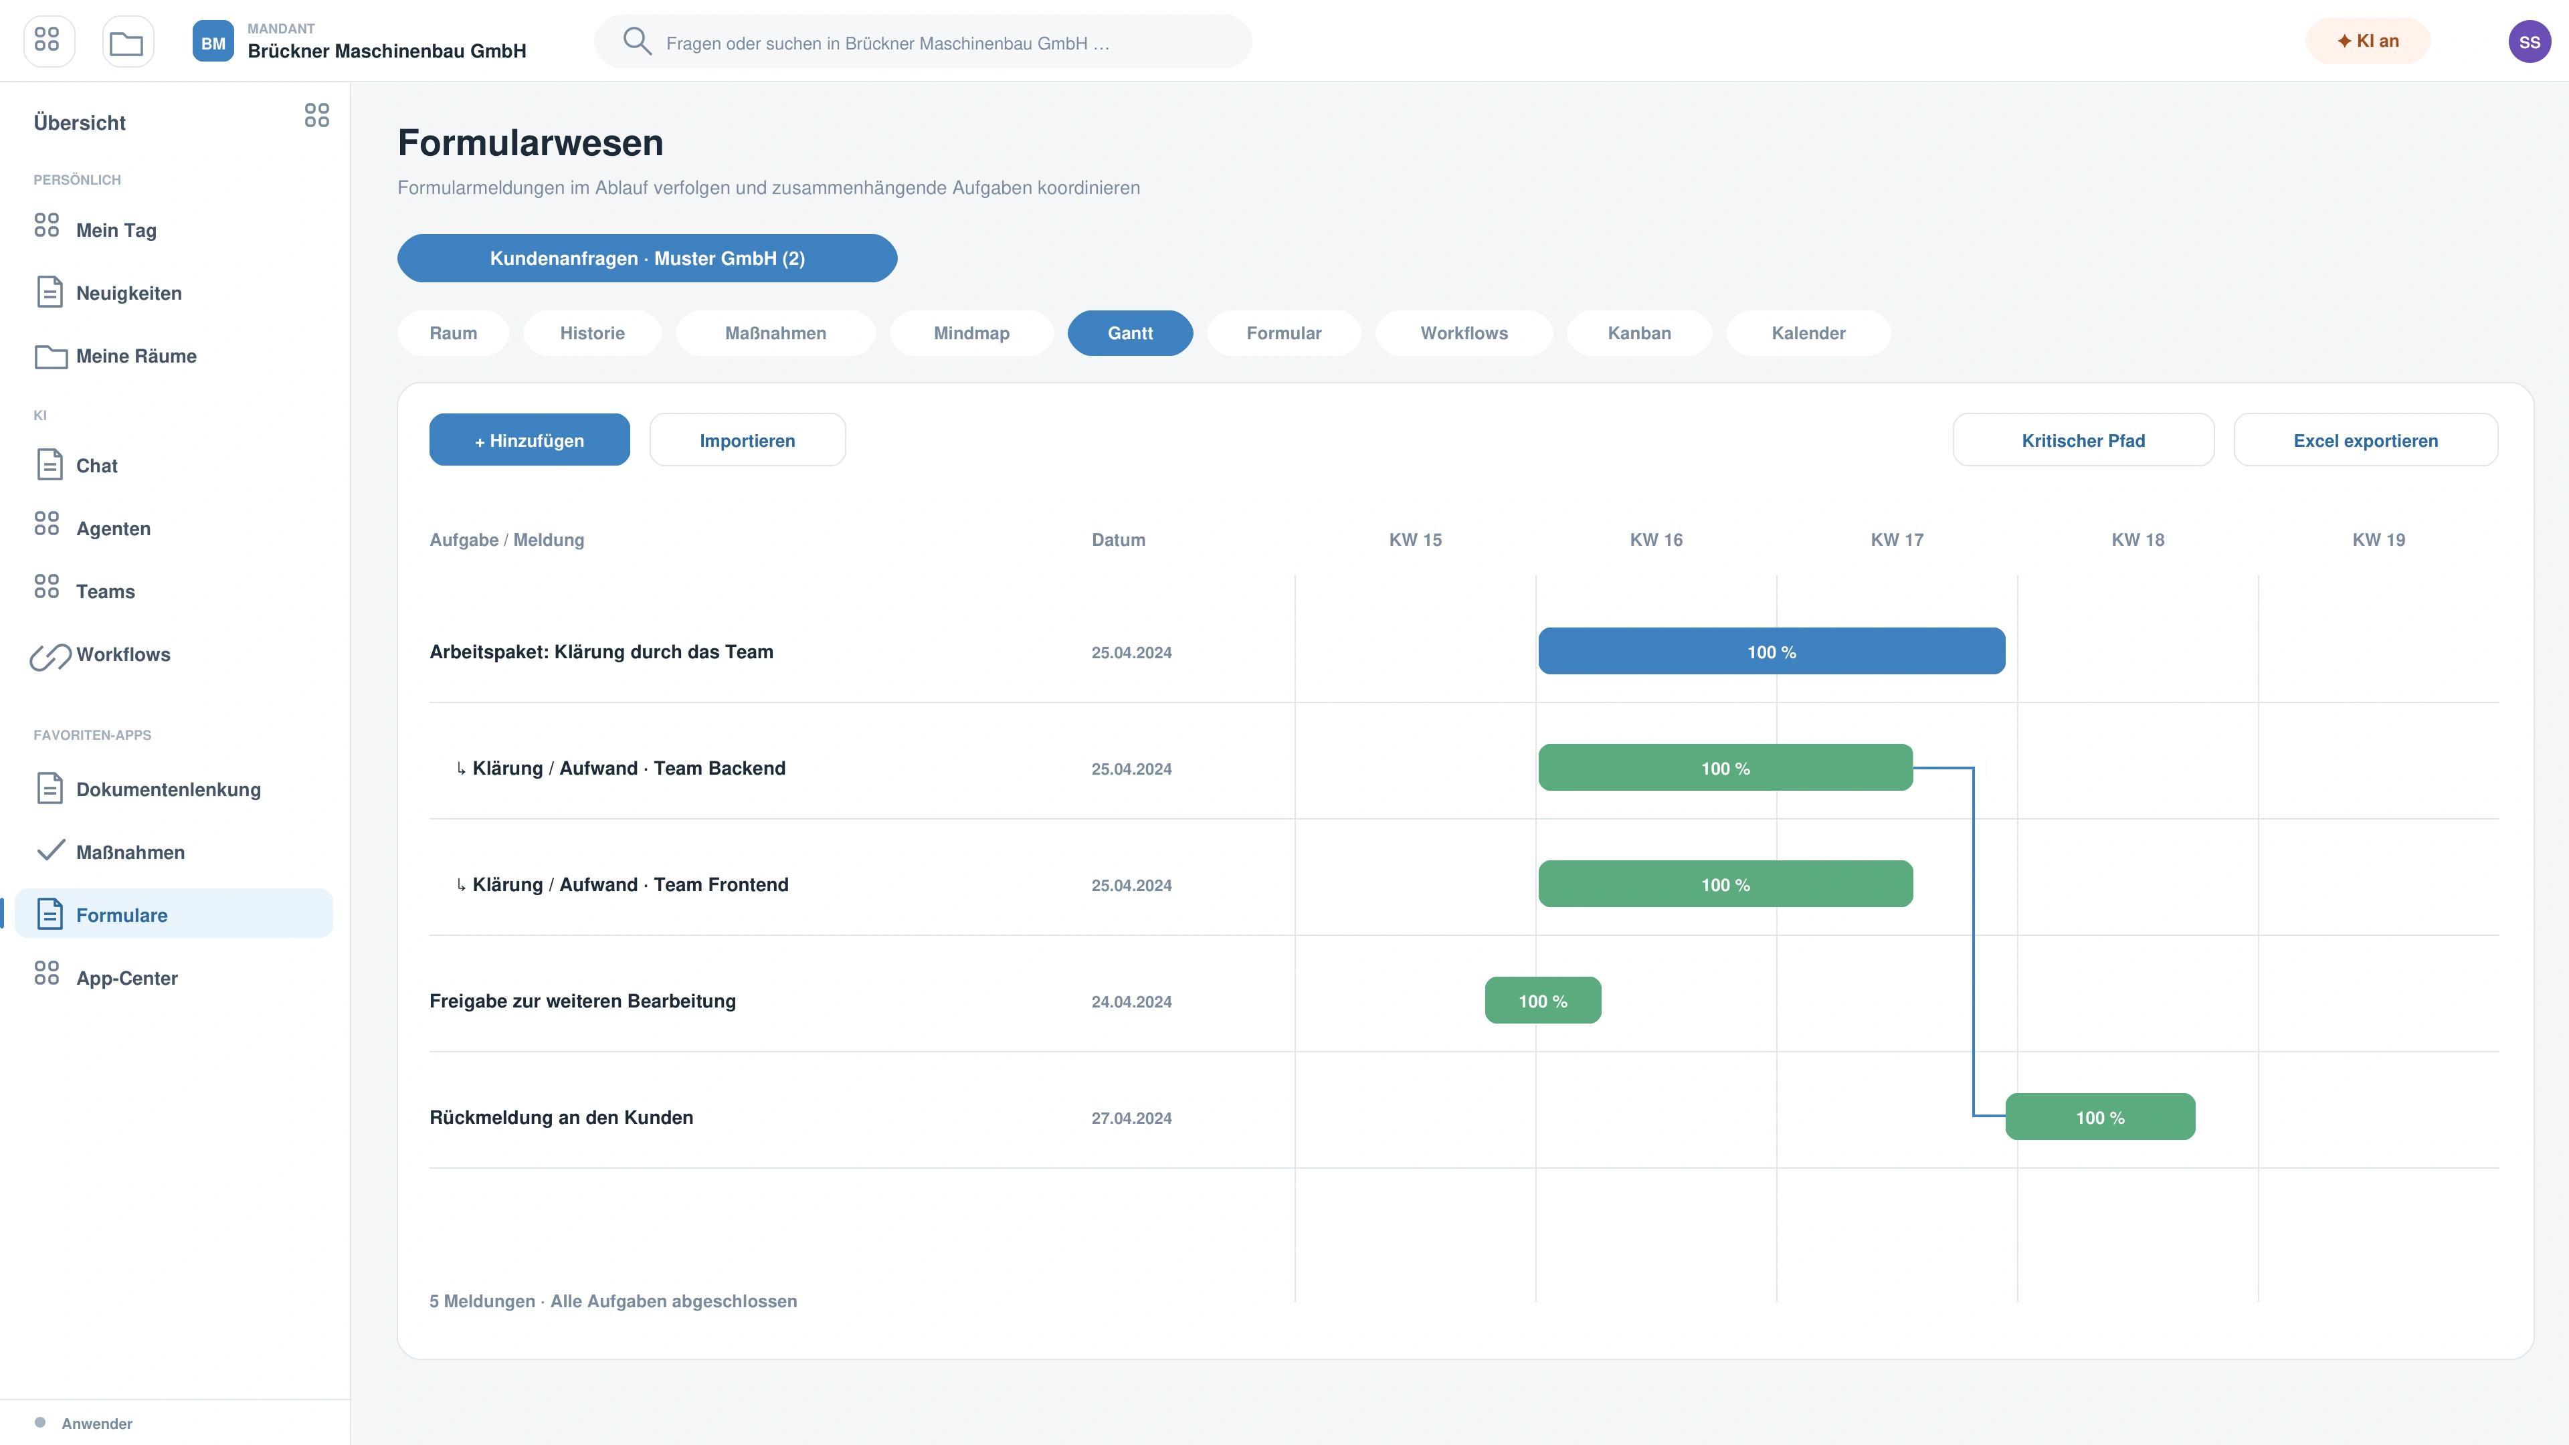Select the Kalender tab
This screenshot has height=1445, width=2569.
(1808, 333)
